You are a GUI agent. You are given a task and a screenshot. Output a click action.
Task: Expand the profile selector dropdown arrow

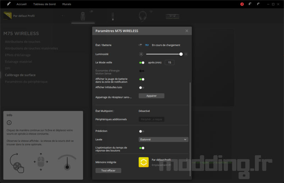(x=62, y=16)
